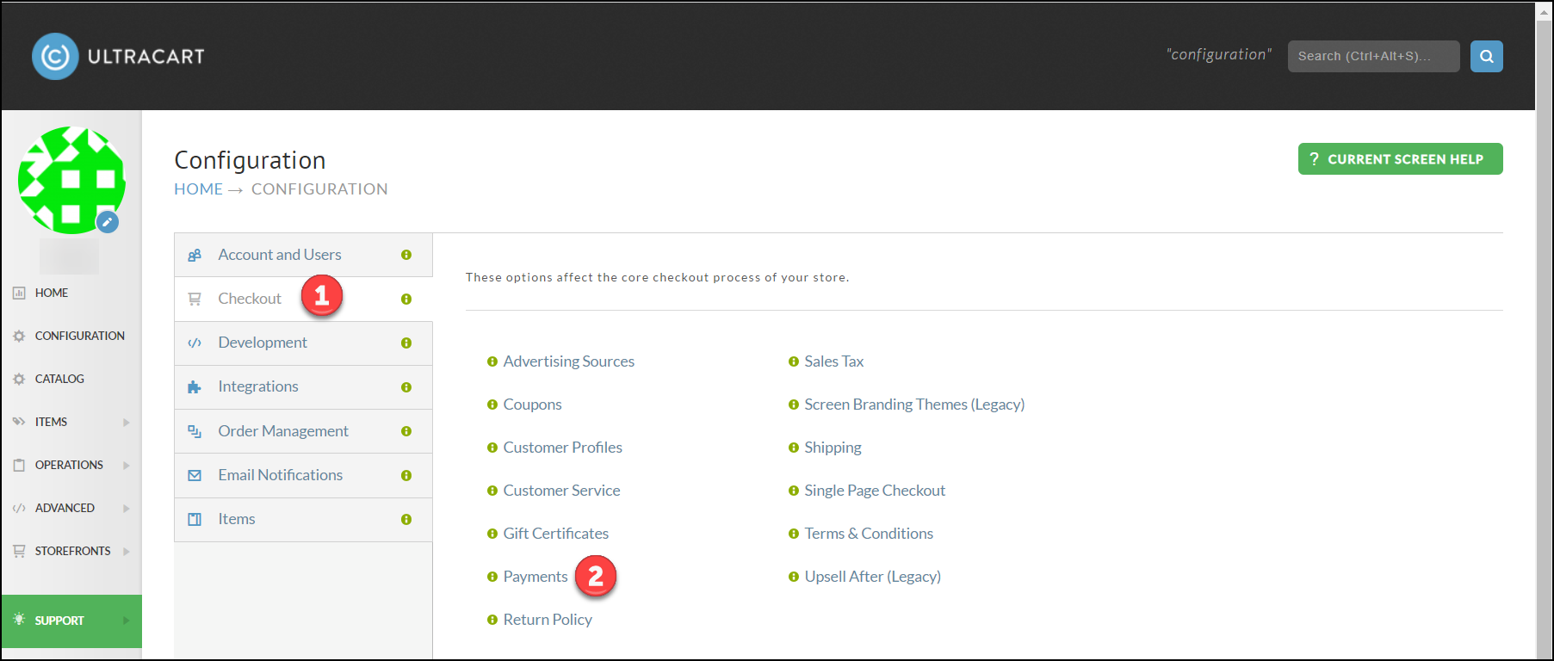Click the Integrations puzzle piece icon
Image resolution: width=1554 pixels, height=661 pixels.
tap(195, 387)
